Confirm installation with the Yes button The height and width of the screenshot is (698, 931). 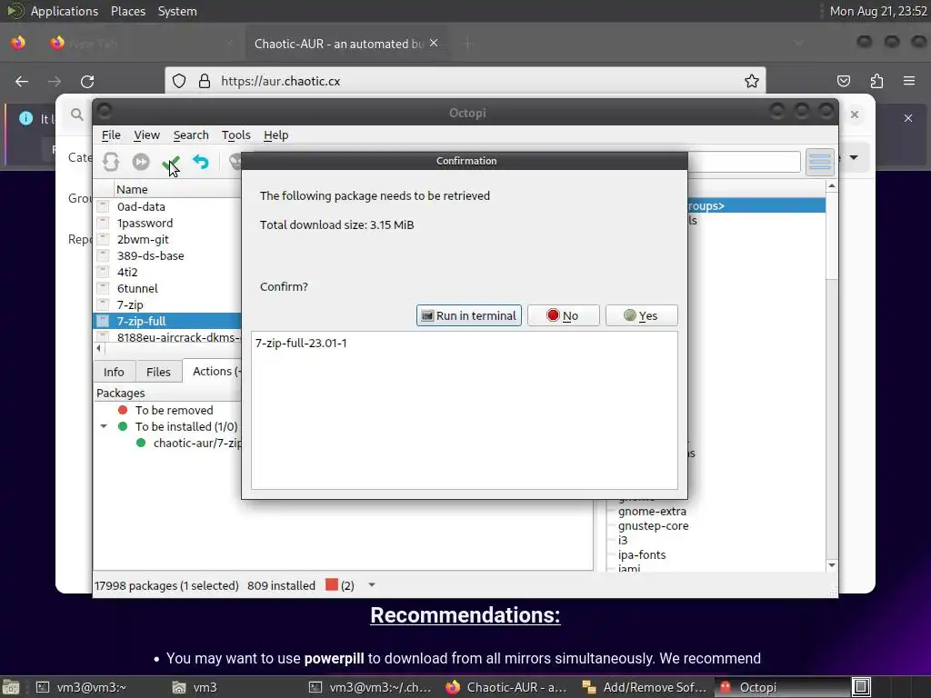641,315
